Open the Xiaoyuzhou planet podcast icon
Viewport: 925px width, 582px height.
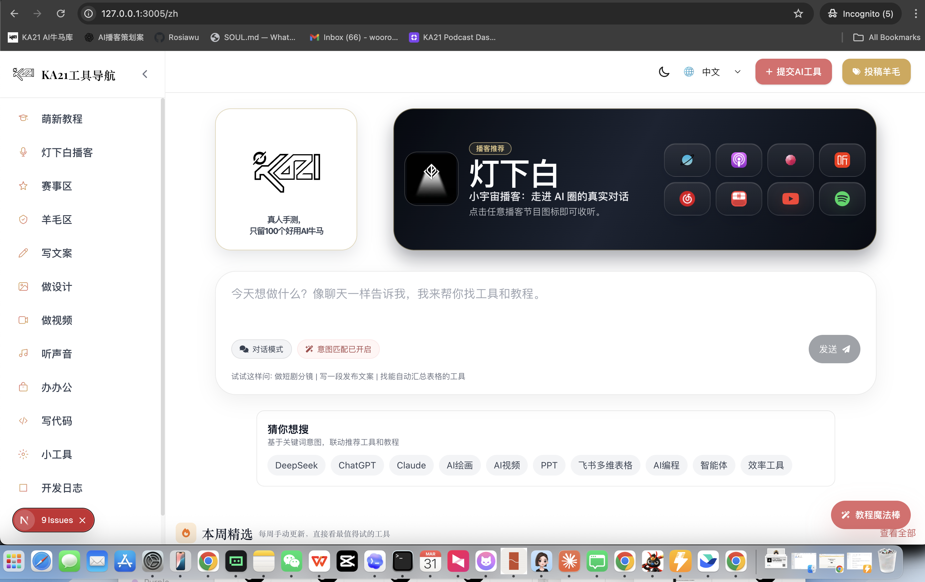point(687,160)
